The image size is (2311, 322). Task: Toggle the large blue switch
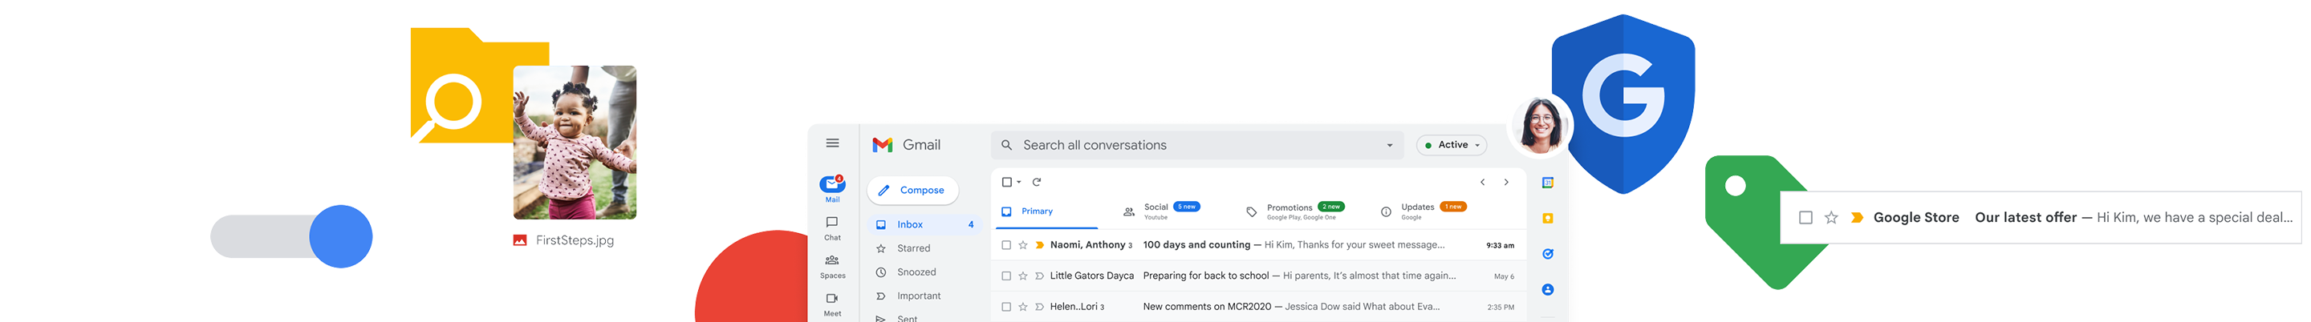[291, 236]
